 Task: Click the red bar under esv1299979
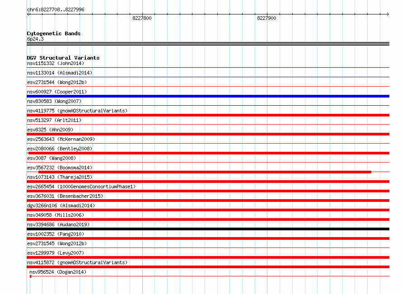pyautogui.click(x=208, y=257)
